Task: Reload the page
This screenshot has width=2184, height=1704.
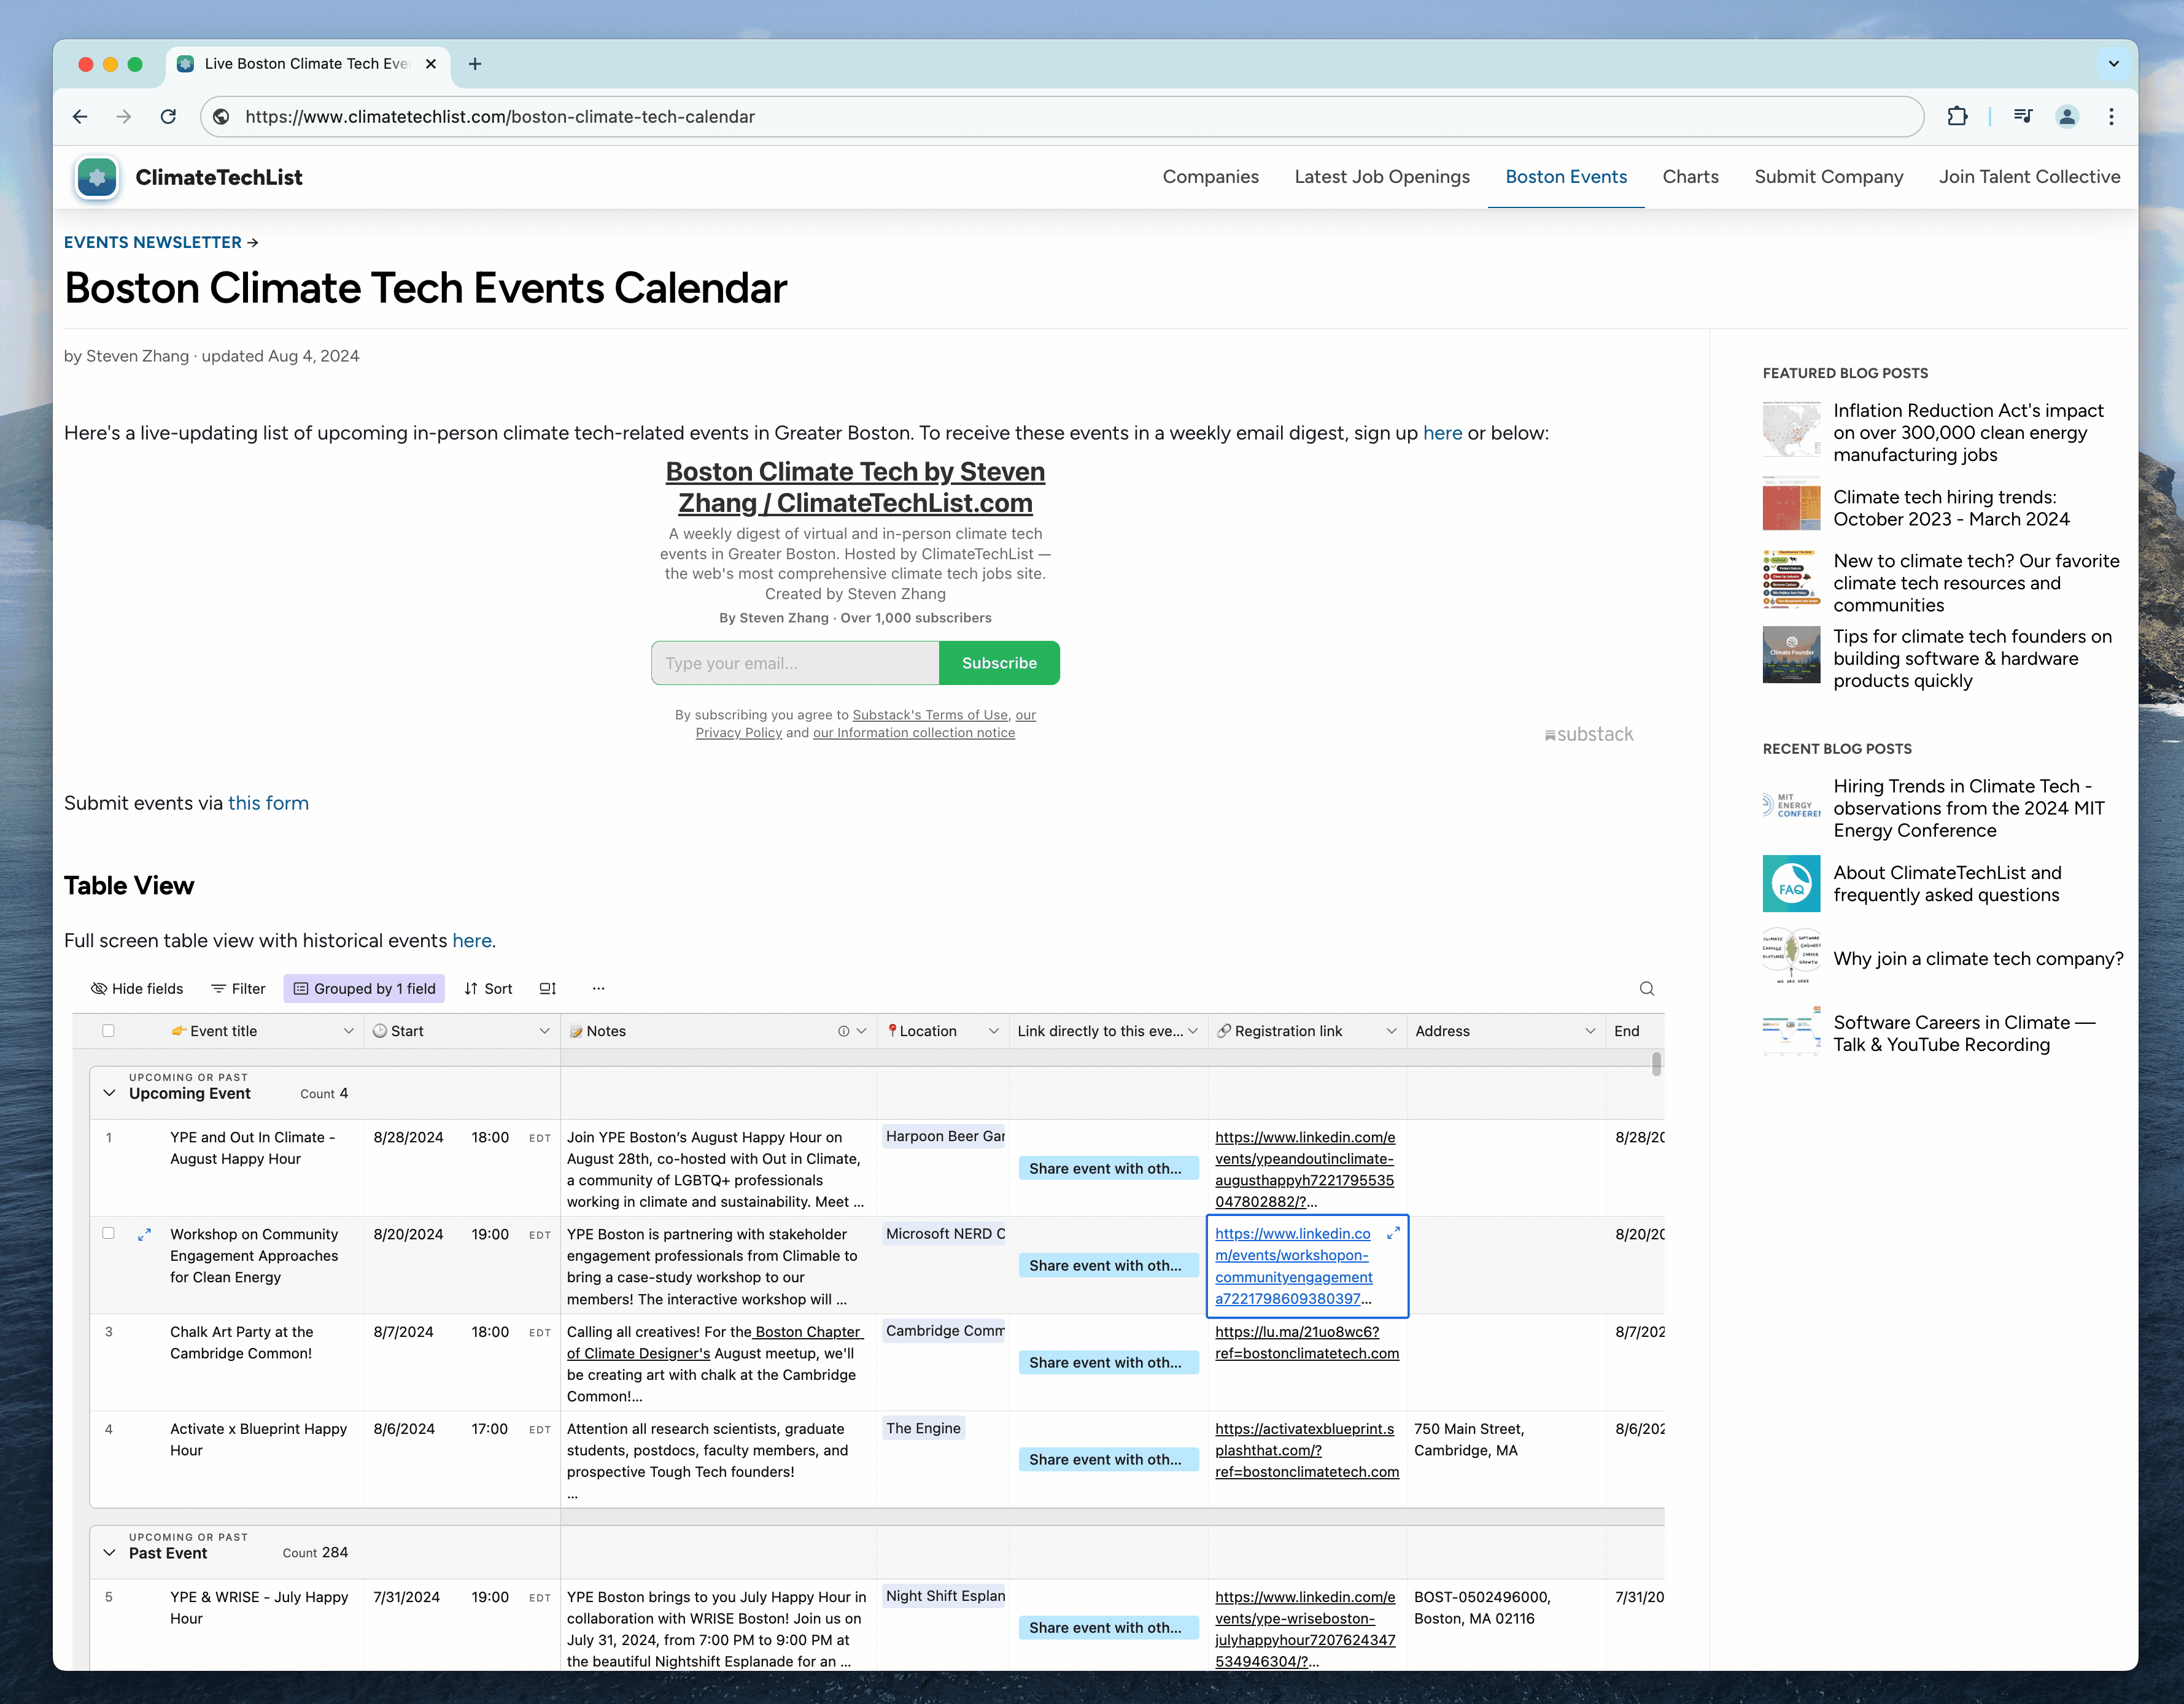Action: pyautogui.click(x=168, y=117)
